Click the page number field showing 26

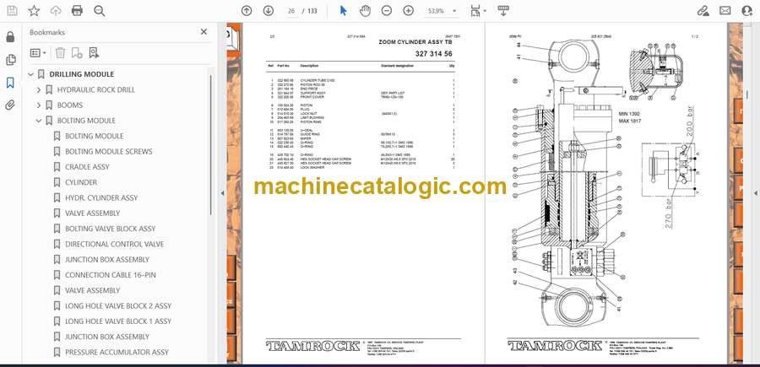[291, 11]
